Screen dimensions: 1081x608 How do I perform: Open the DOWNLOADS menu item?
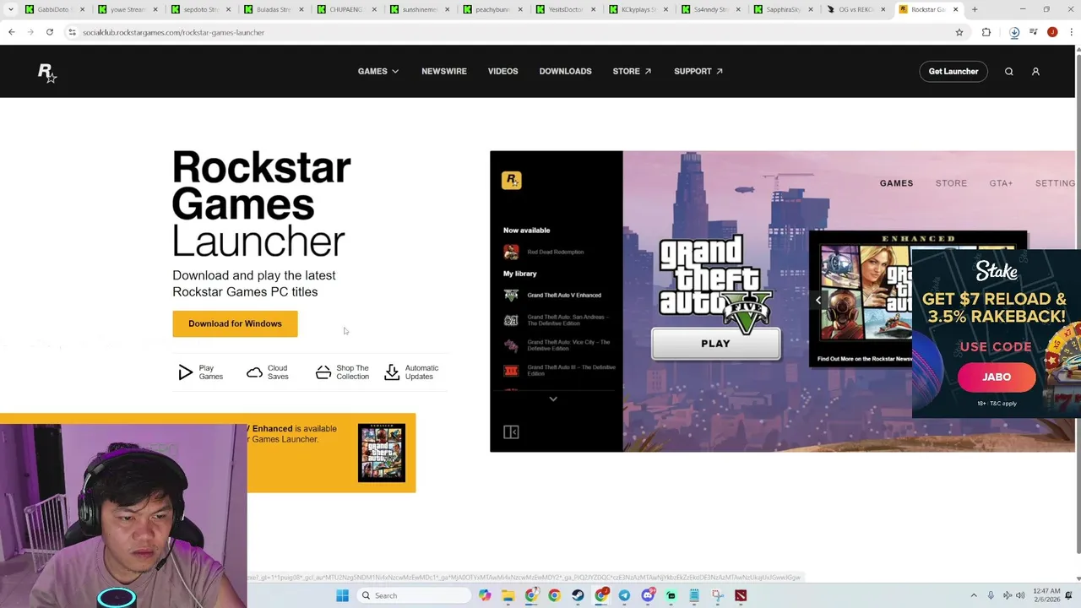(x=565, y=72)
